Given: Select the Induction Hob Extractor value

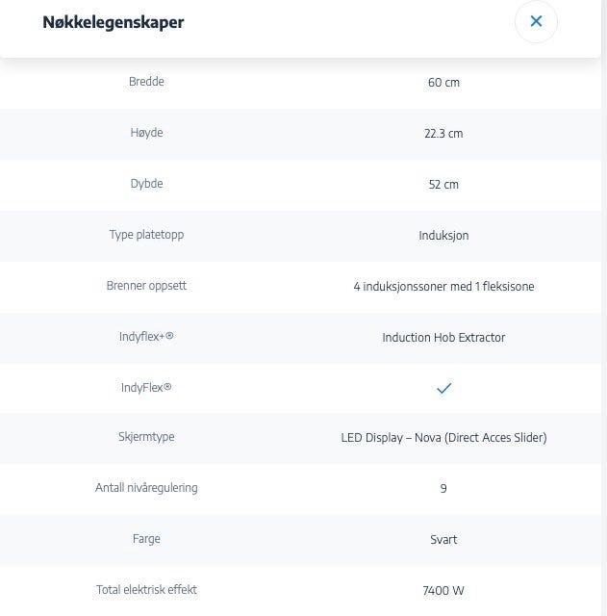Looking at the screenshot, I should [443, 338].
